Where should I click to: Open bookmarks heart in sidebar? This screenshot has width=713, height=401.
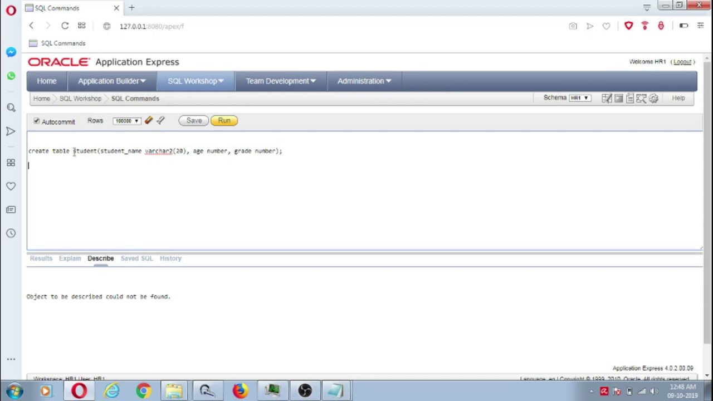11,186
